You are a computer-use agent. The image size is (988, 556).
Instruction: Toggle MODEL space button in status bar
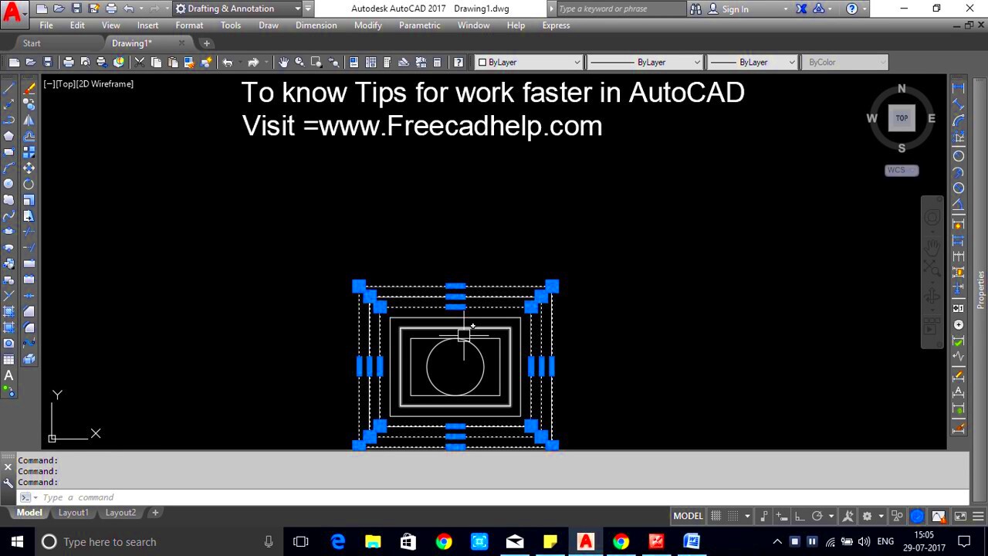pyautogui.click(x=688, y=516)
